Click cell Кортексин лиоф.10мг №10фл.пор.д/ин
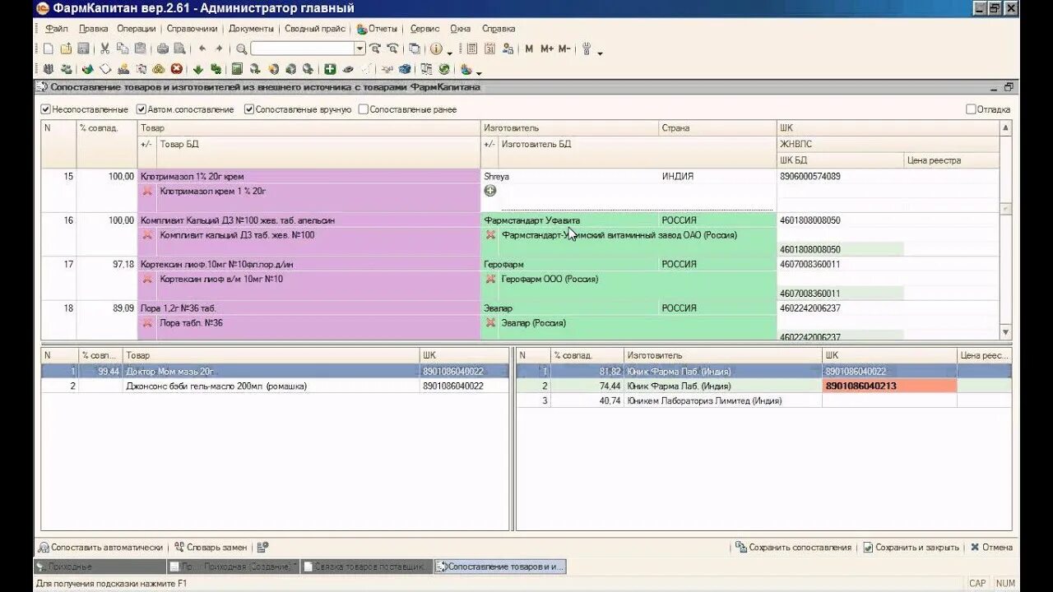1053x592 pixels. pos(309,265)
